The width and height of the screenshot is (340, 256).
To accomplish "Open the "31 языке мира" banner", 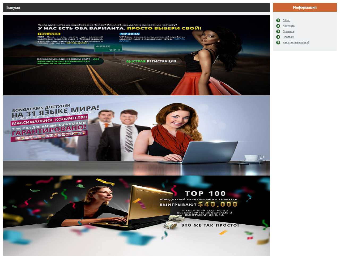I will (x=137, y=135).
